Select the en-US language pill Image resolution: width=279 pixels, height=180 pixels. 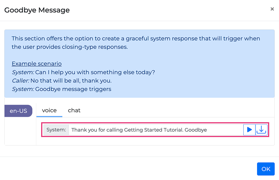click(x=19, y=110)
